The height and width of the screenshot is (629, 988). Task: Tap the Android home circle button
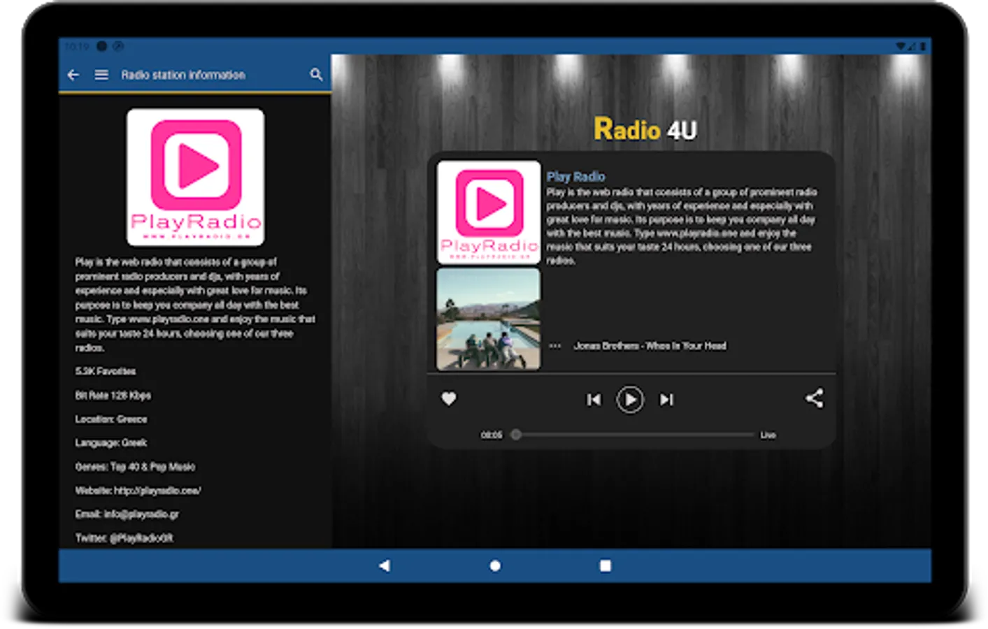(x=495, y=565)
